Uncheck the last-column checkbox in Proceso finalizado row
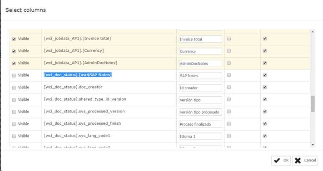Viewport: 323px width, 171px height. (x=265, y=123)
